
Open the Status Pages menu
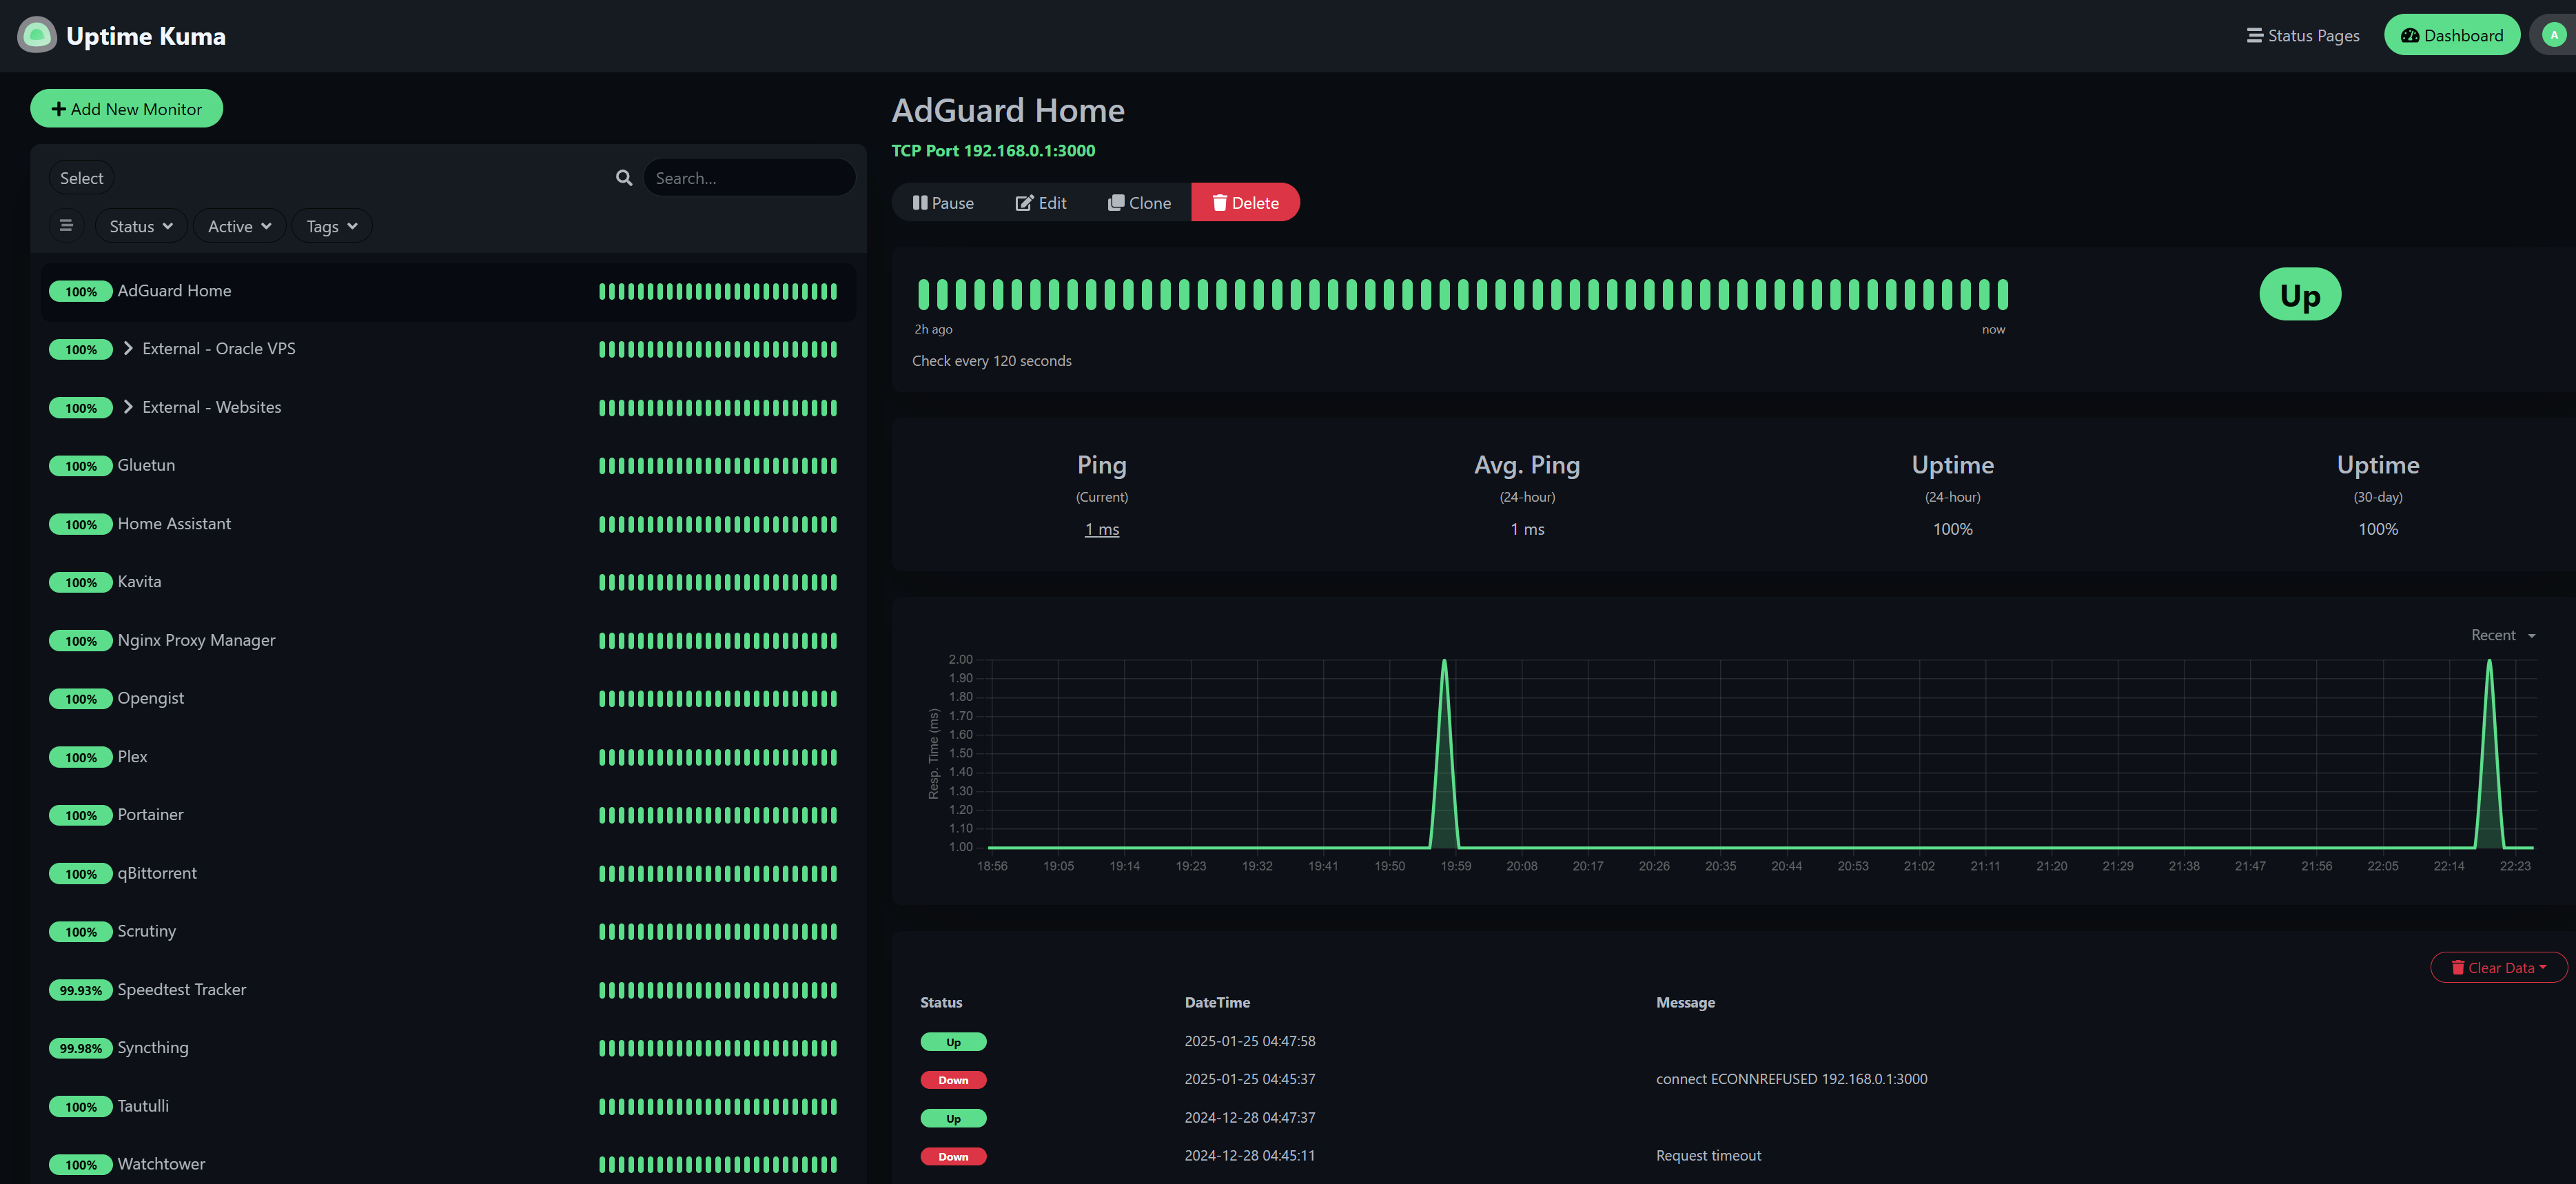click(x=2302, y=34)
